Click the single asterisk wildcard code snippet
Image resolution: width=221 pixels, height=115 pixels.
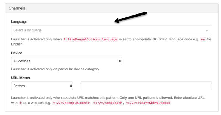(20, 103)
